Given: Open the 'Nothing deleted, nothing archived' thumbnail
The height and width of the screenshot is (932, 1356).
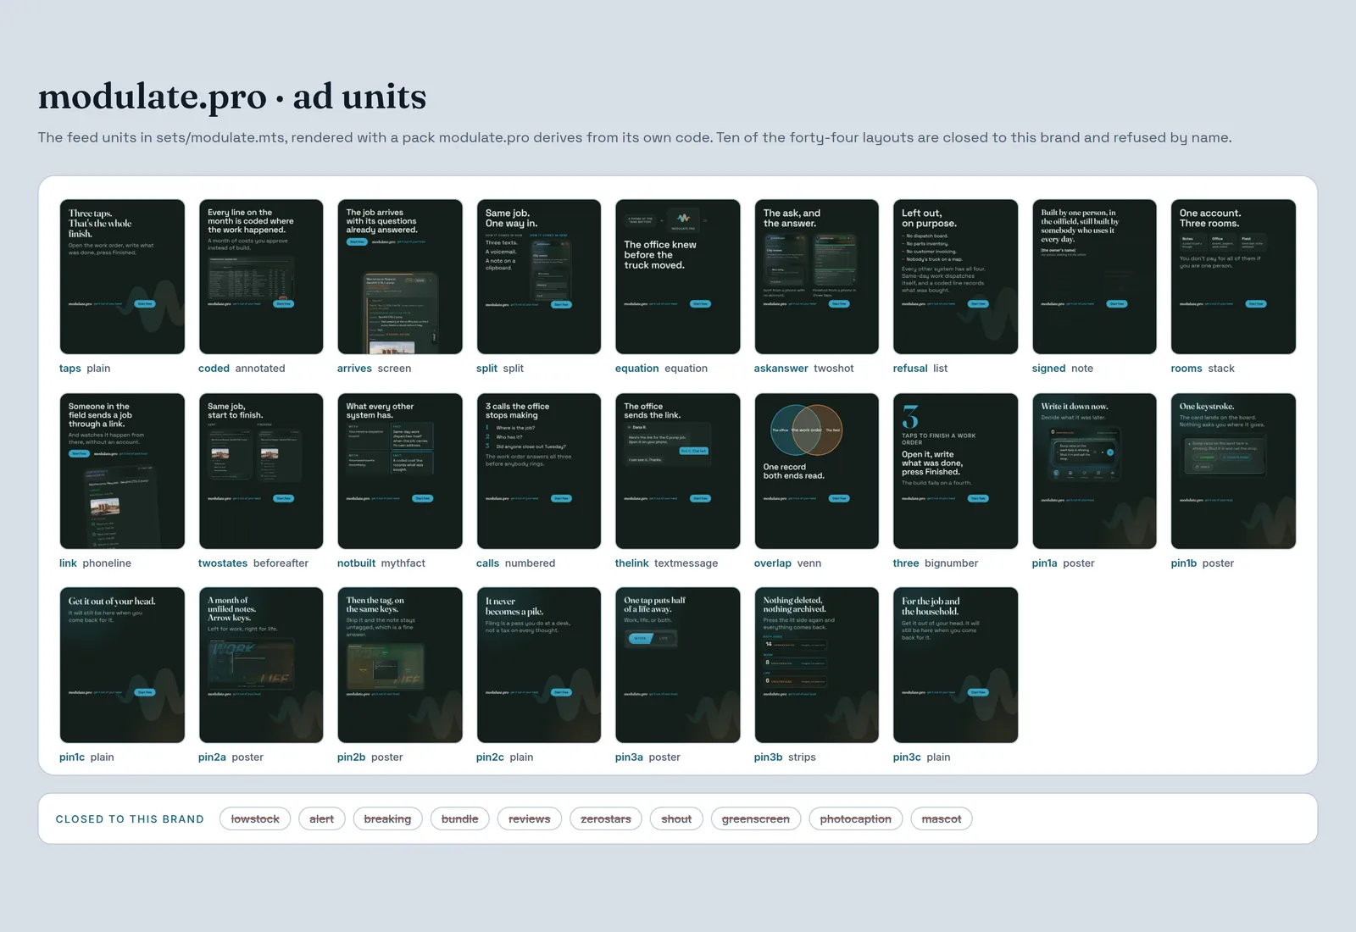Looking at the screenshot, I should (x=817, y=665).
